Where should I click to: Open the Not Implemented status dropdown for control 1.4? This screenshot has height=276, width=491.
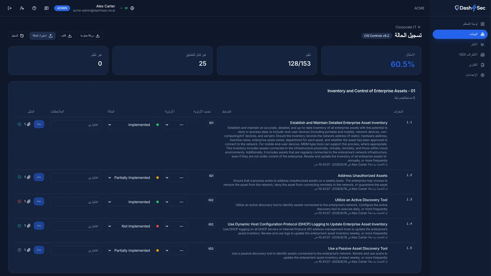click(x=131, y=226)
